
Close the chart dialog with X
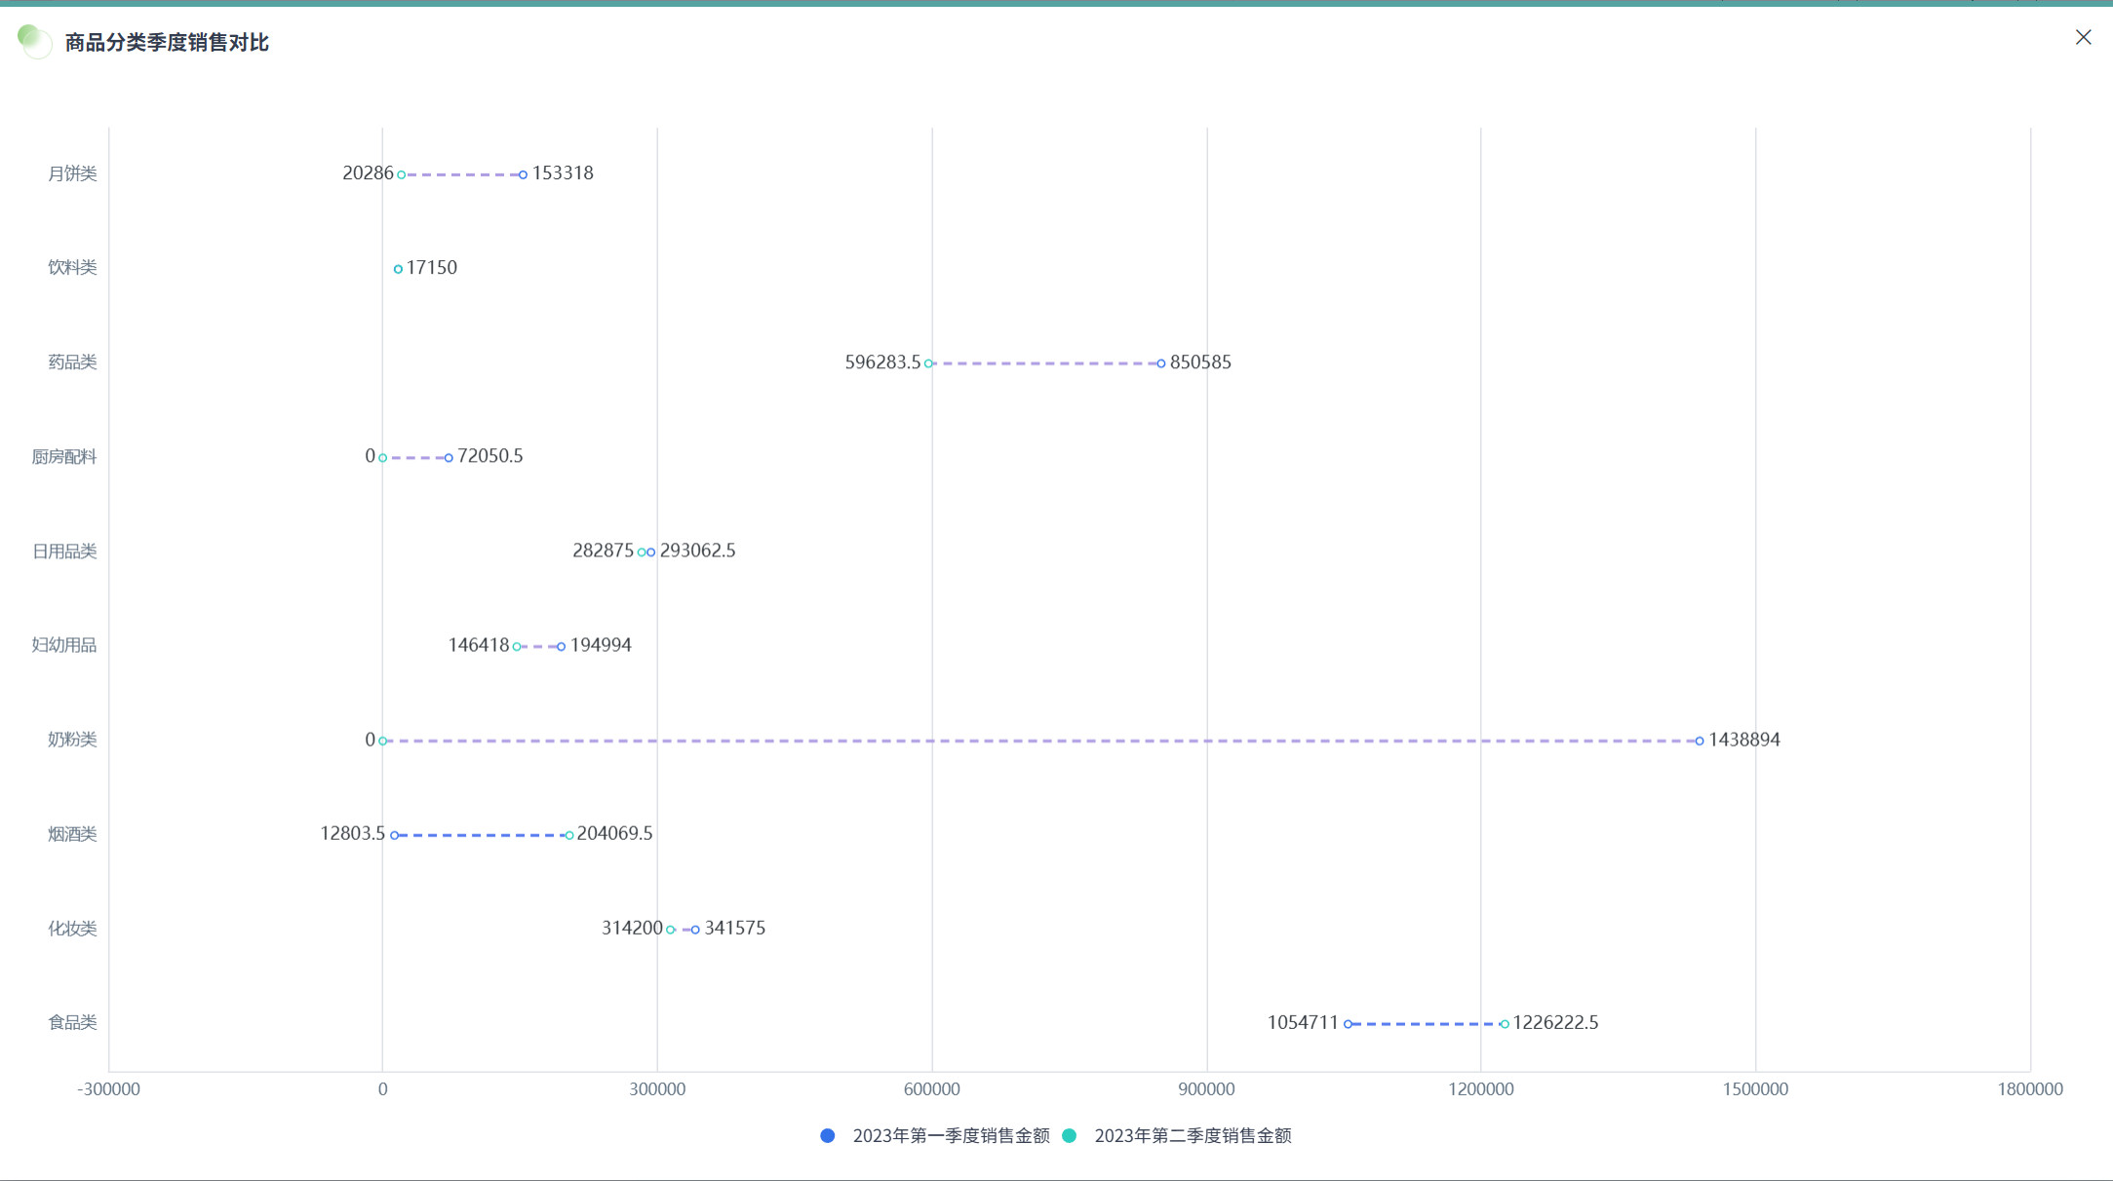[x=2083, y=37]
